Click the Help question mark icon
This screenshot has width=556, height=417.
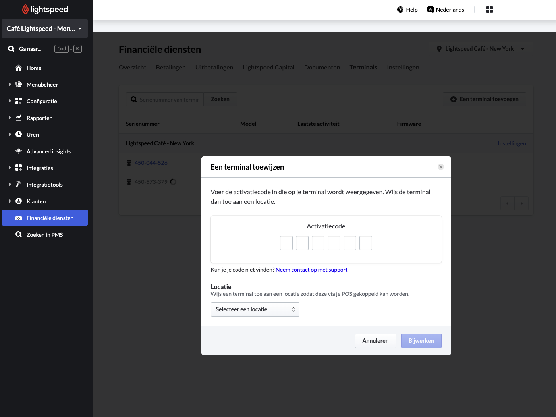(400, 10)
